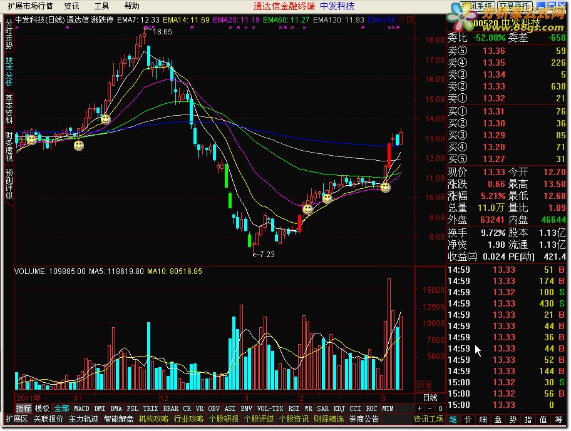Select the MACD indicator
Screen dimensions: 571x431
pyautogui.click(x=81, y=408)
